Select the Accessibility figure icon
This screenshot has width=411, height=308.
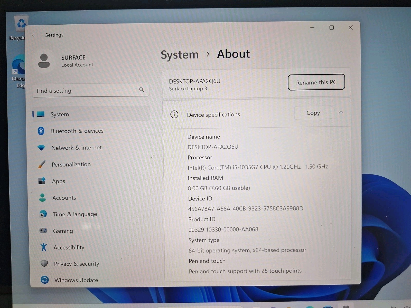(44, 247)
